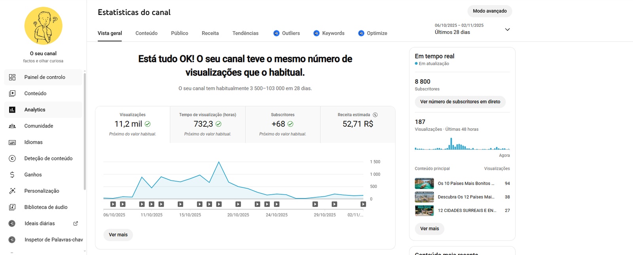Select the Subscritores metric card
The width and height of the screenshot is (633, 255).
point(283,124)
